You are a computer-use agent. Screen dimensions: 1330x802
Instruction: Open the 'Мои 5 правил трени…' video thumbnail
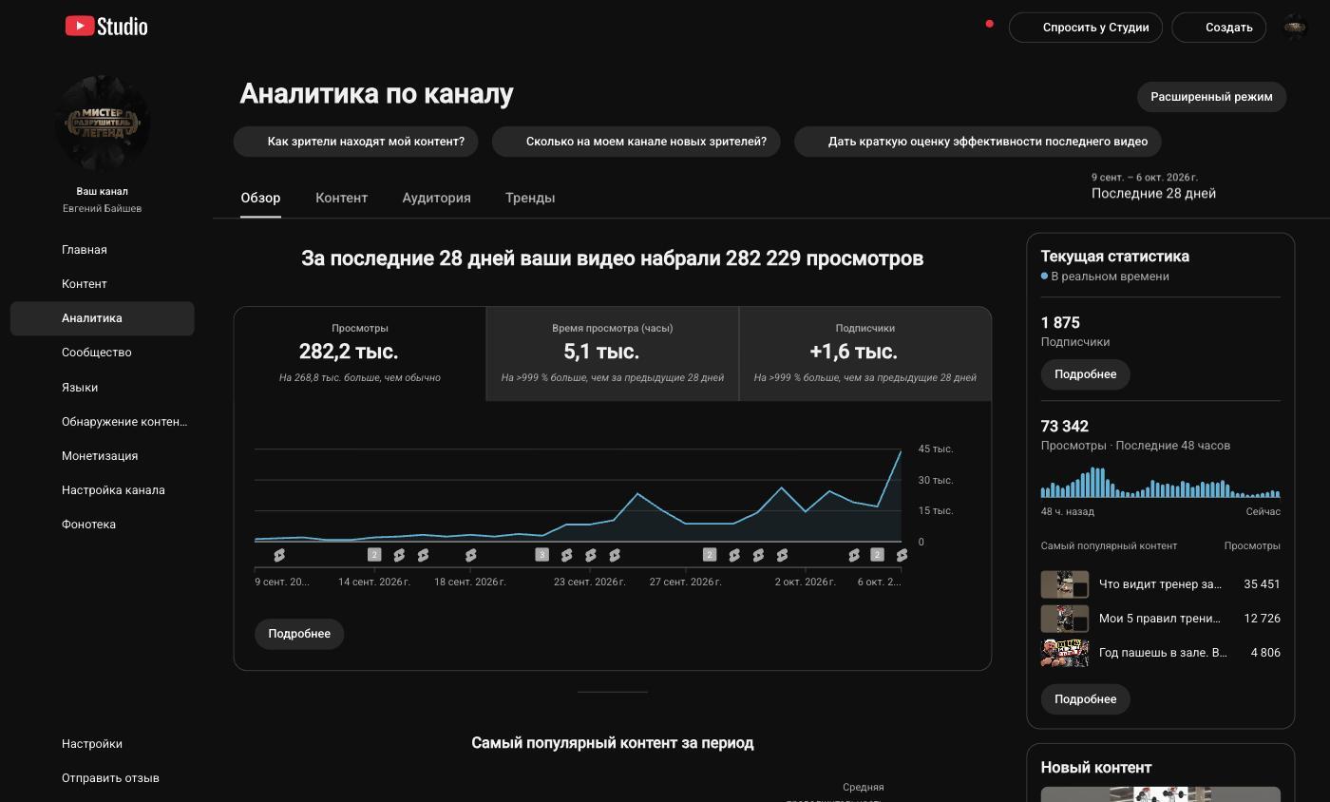1065,619
